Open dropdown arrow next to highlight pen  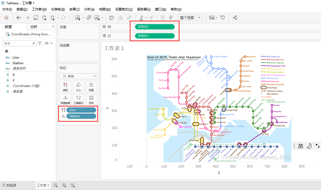click(x=146, y=18)
